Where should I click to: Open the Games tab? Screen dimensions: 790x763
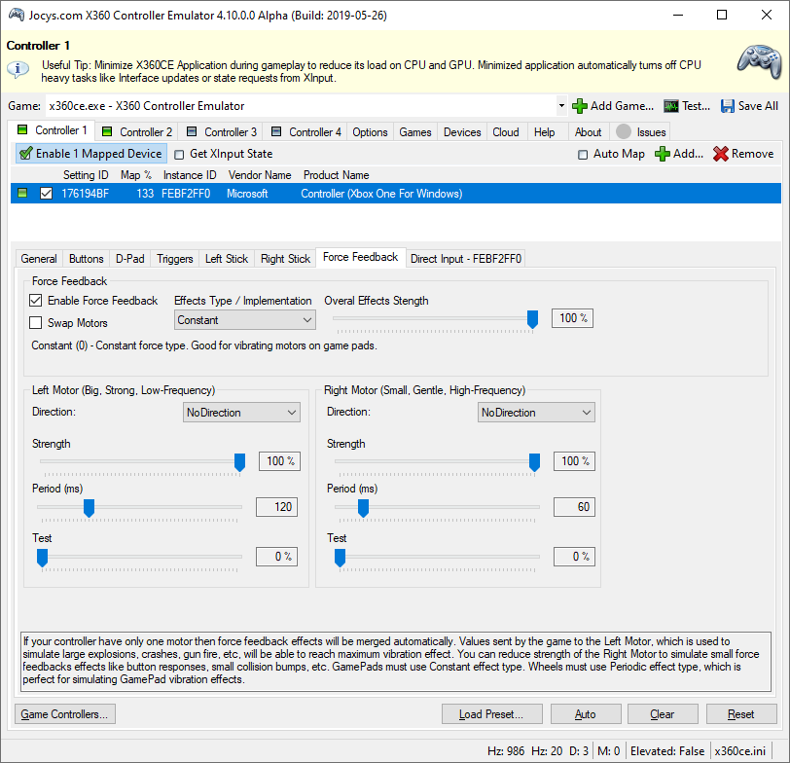(415, 132)
